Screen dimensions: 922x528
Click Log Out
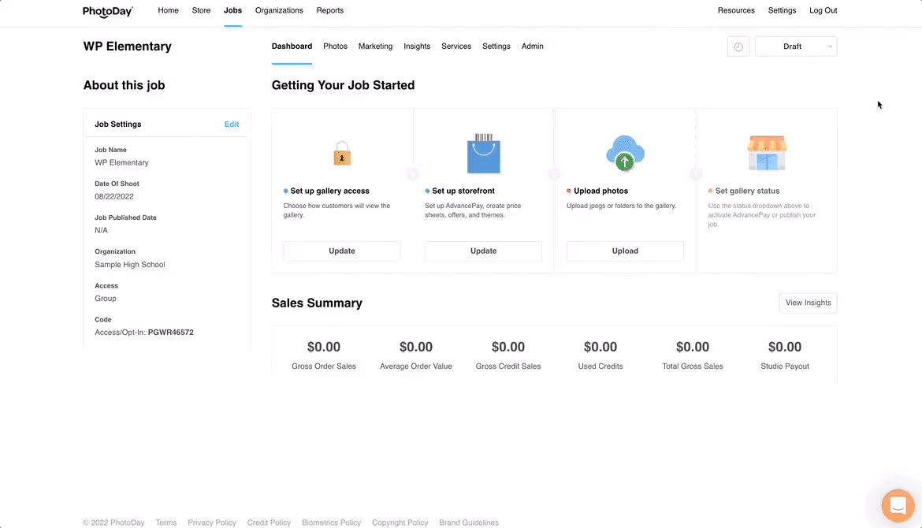click(x=823, y=10)
